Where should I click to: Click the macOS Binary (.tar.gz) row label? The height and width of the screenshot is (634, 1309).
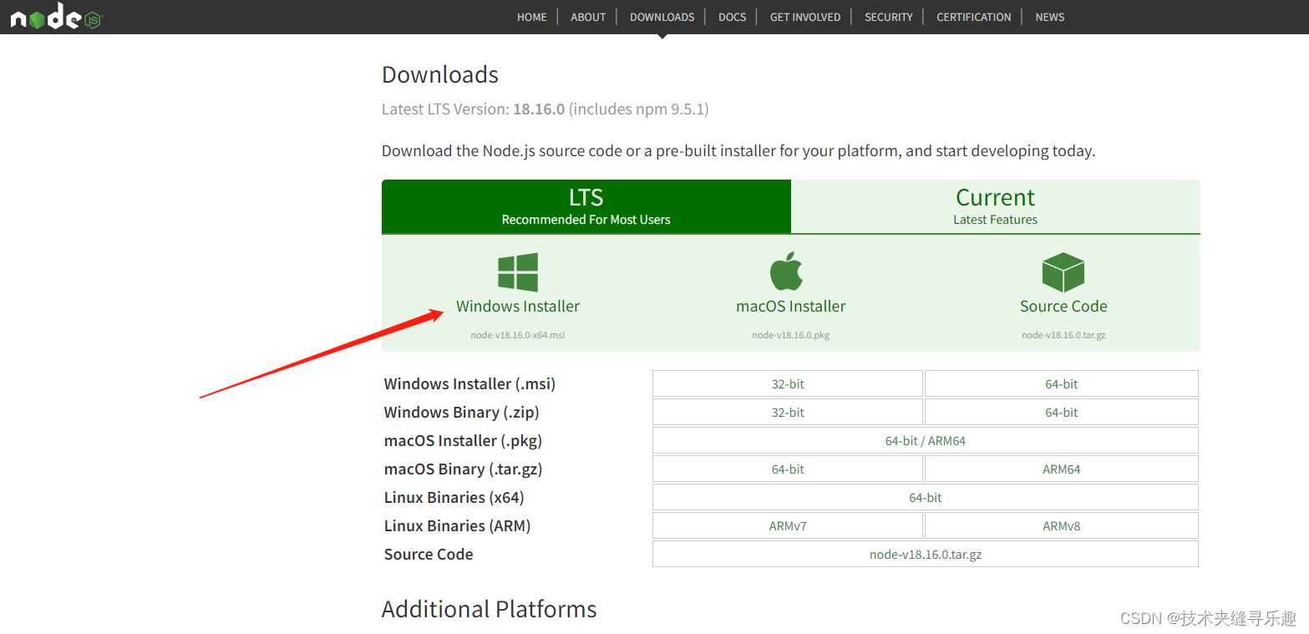464,469
